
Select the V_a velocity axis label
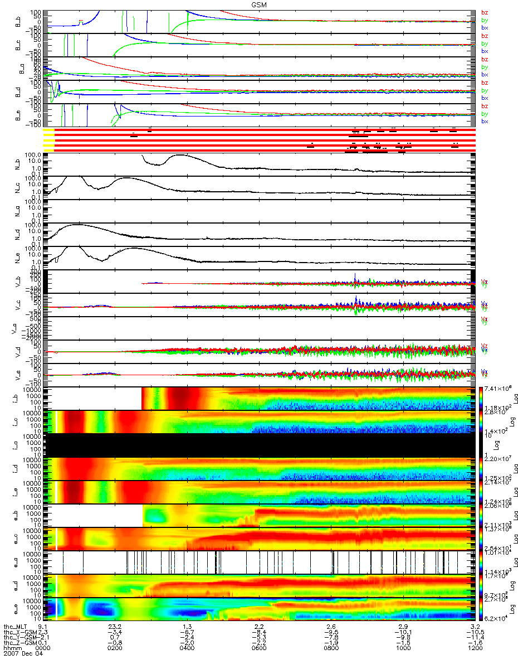13,328
